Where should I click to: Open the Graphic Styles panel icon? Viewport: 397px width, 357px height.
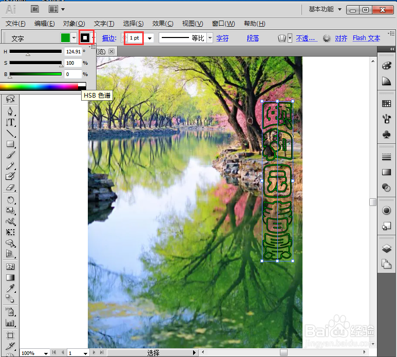(x=386, y=226)
